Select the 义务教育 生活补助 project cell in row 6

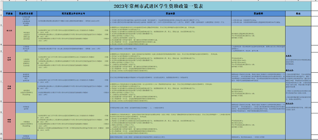click(x=26, y=62)
